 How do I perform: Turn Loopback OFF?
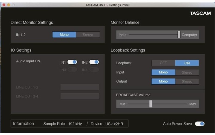click(x=163, y=63)
